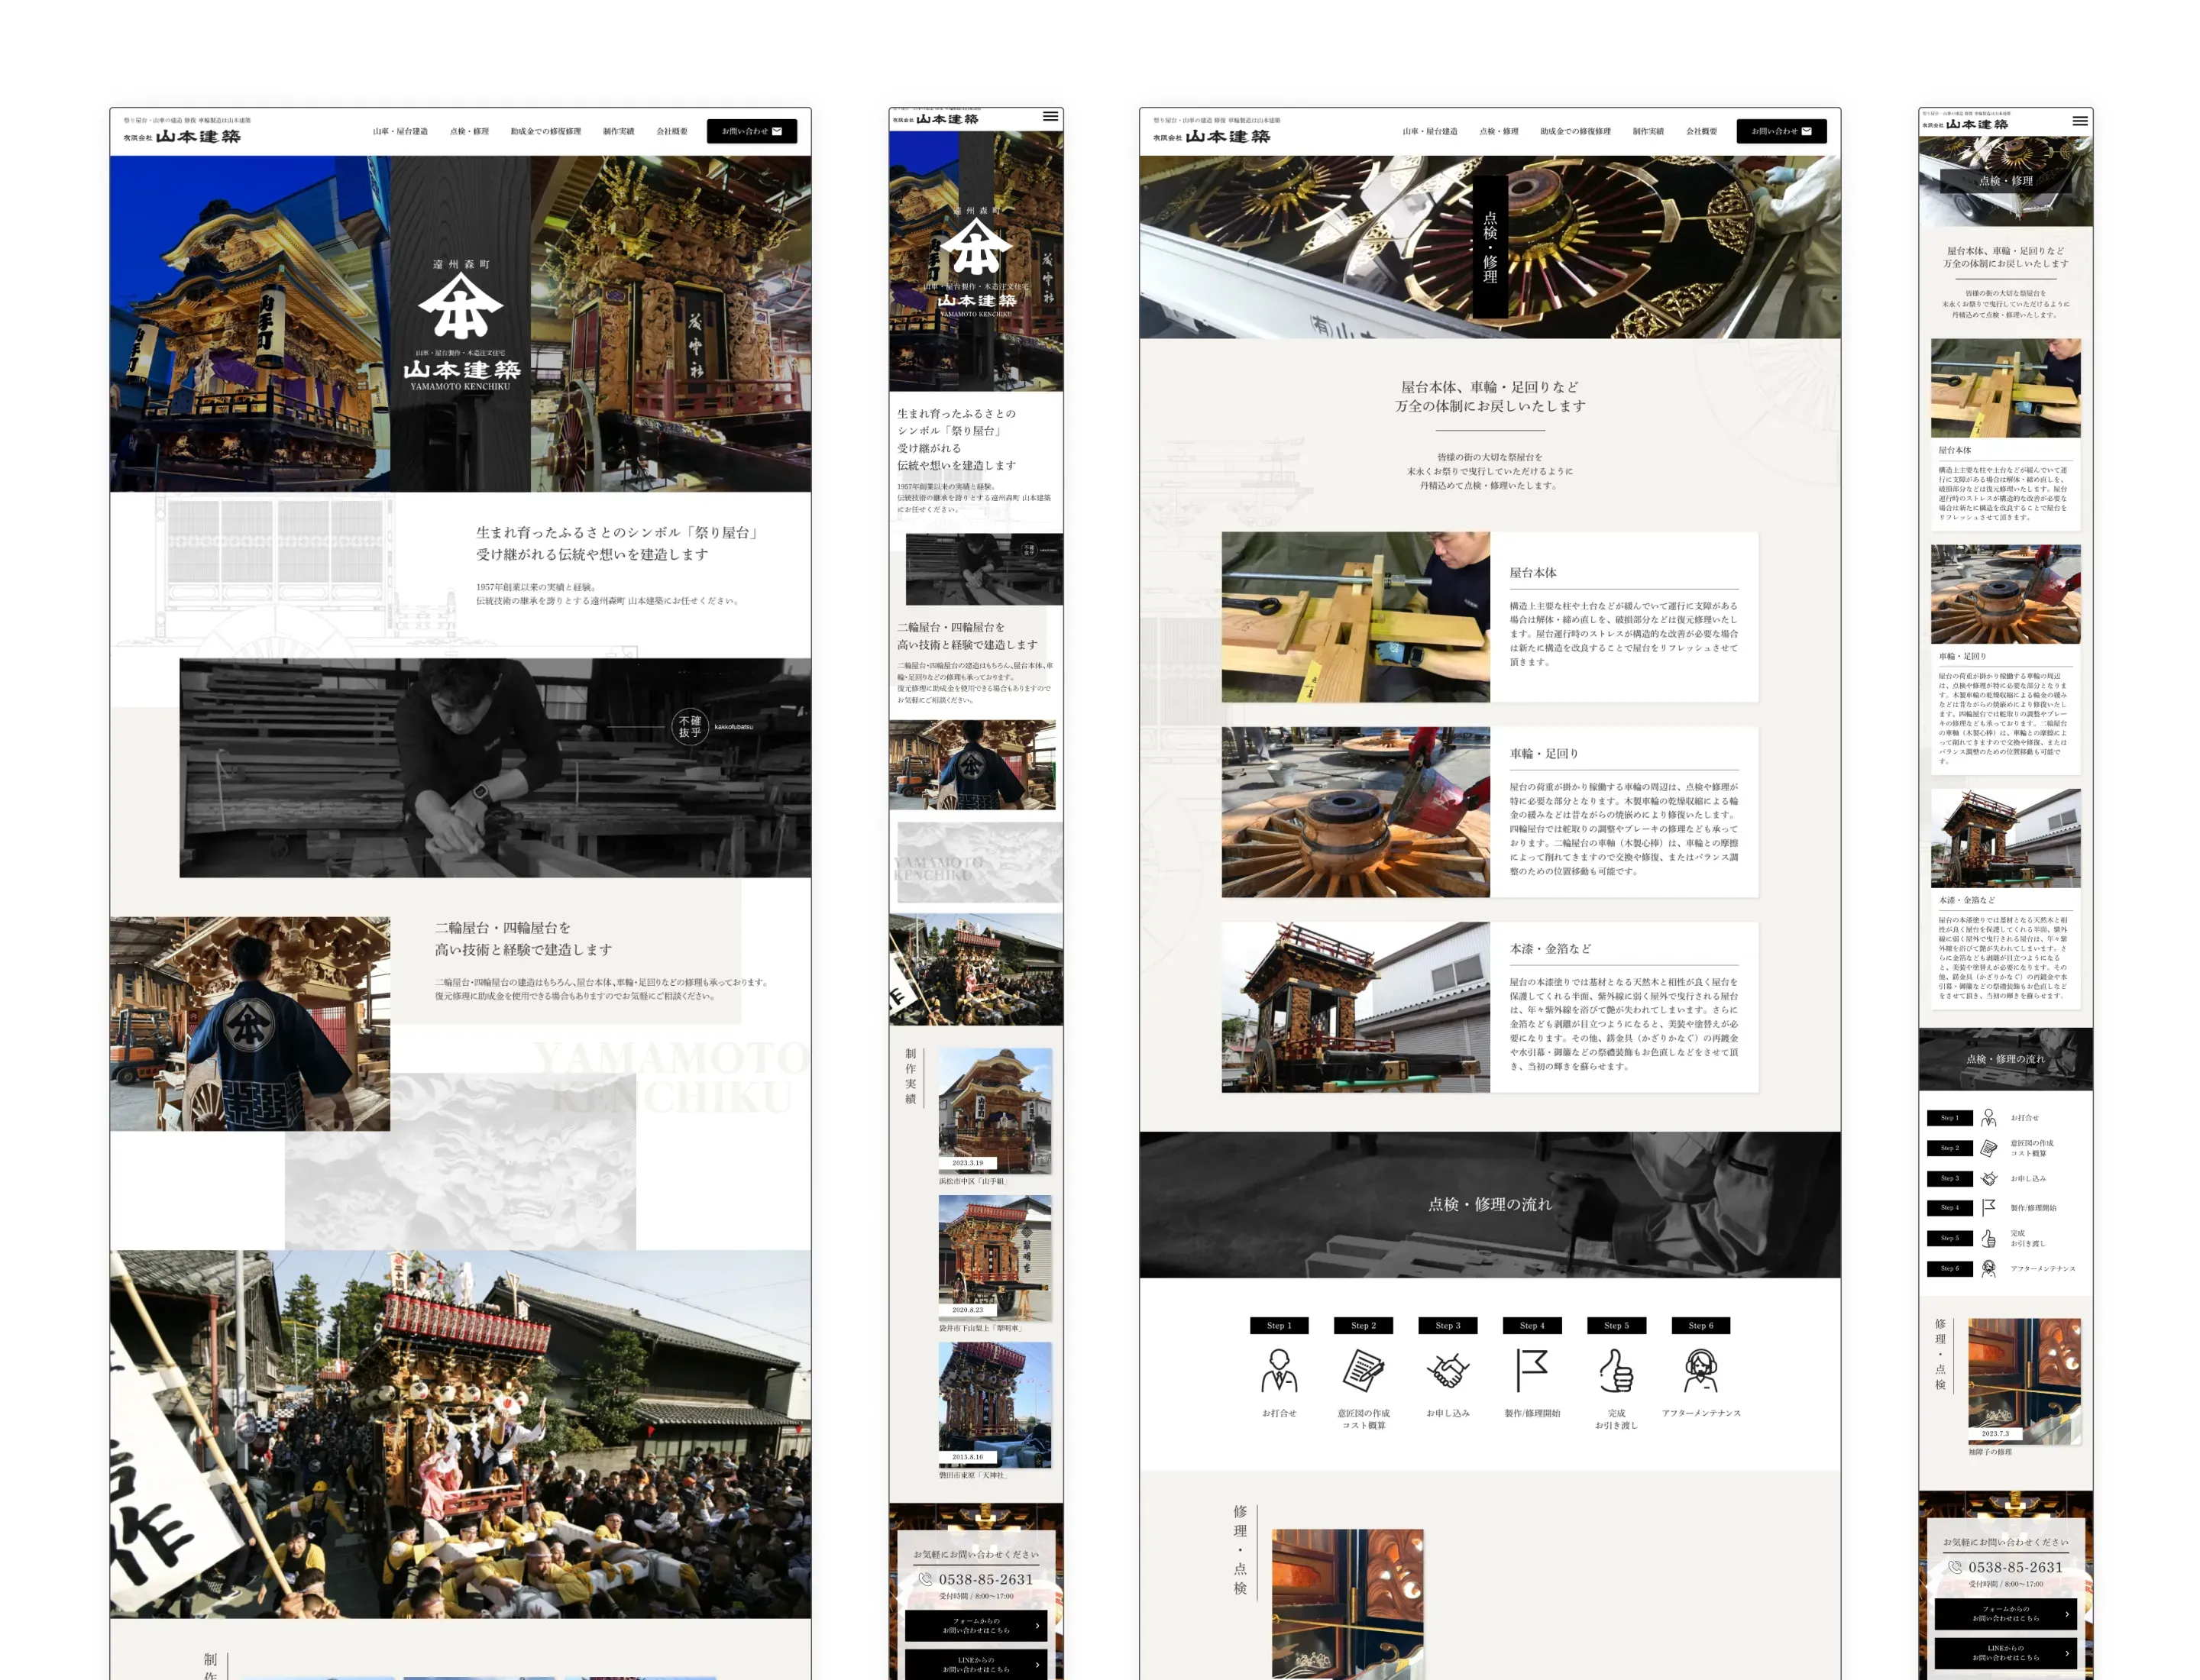Click the 2023.3.19 float thumbnail in mobile 制作実績

[x=995, y=1109]
